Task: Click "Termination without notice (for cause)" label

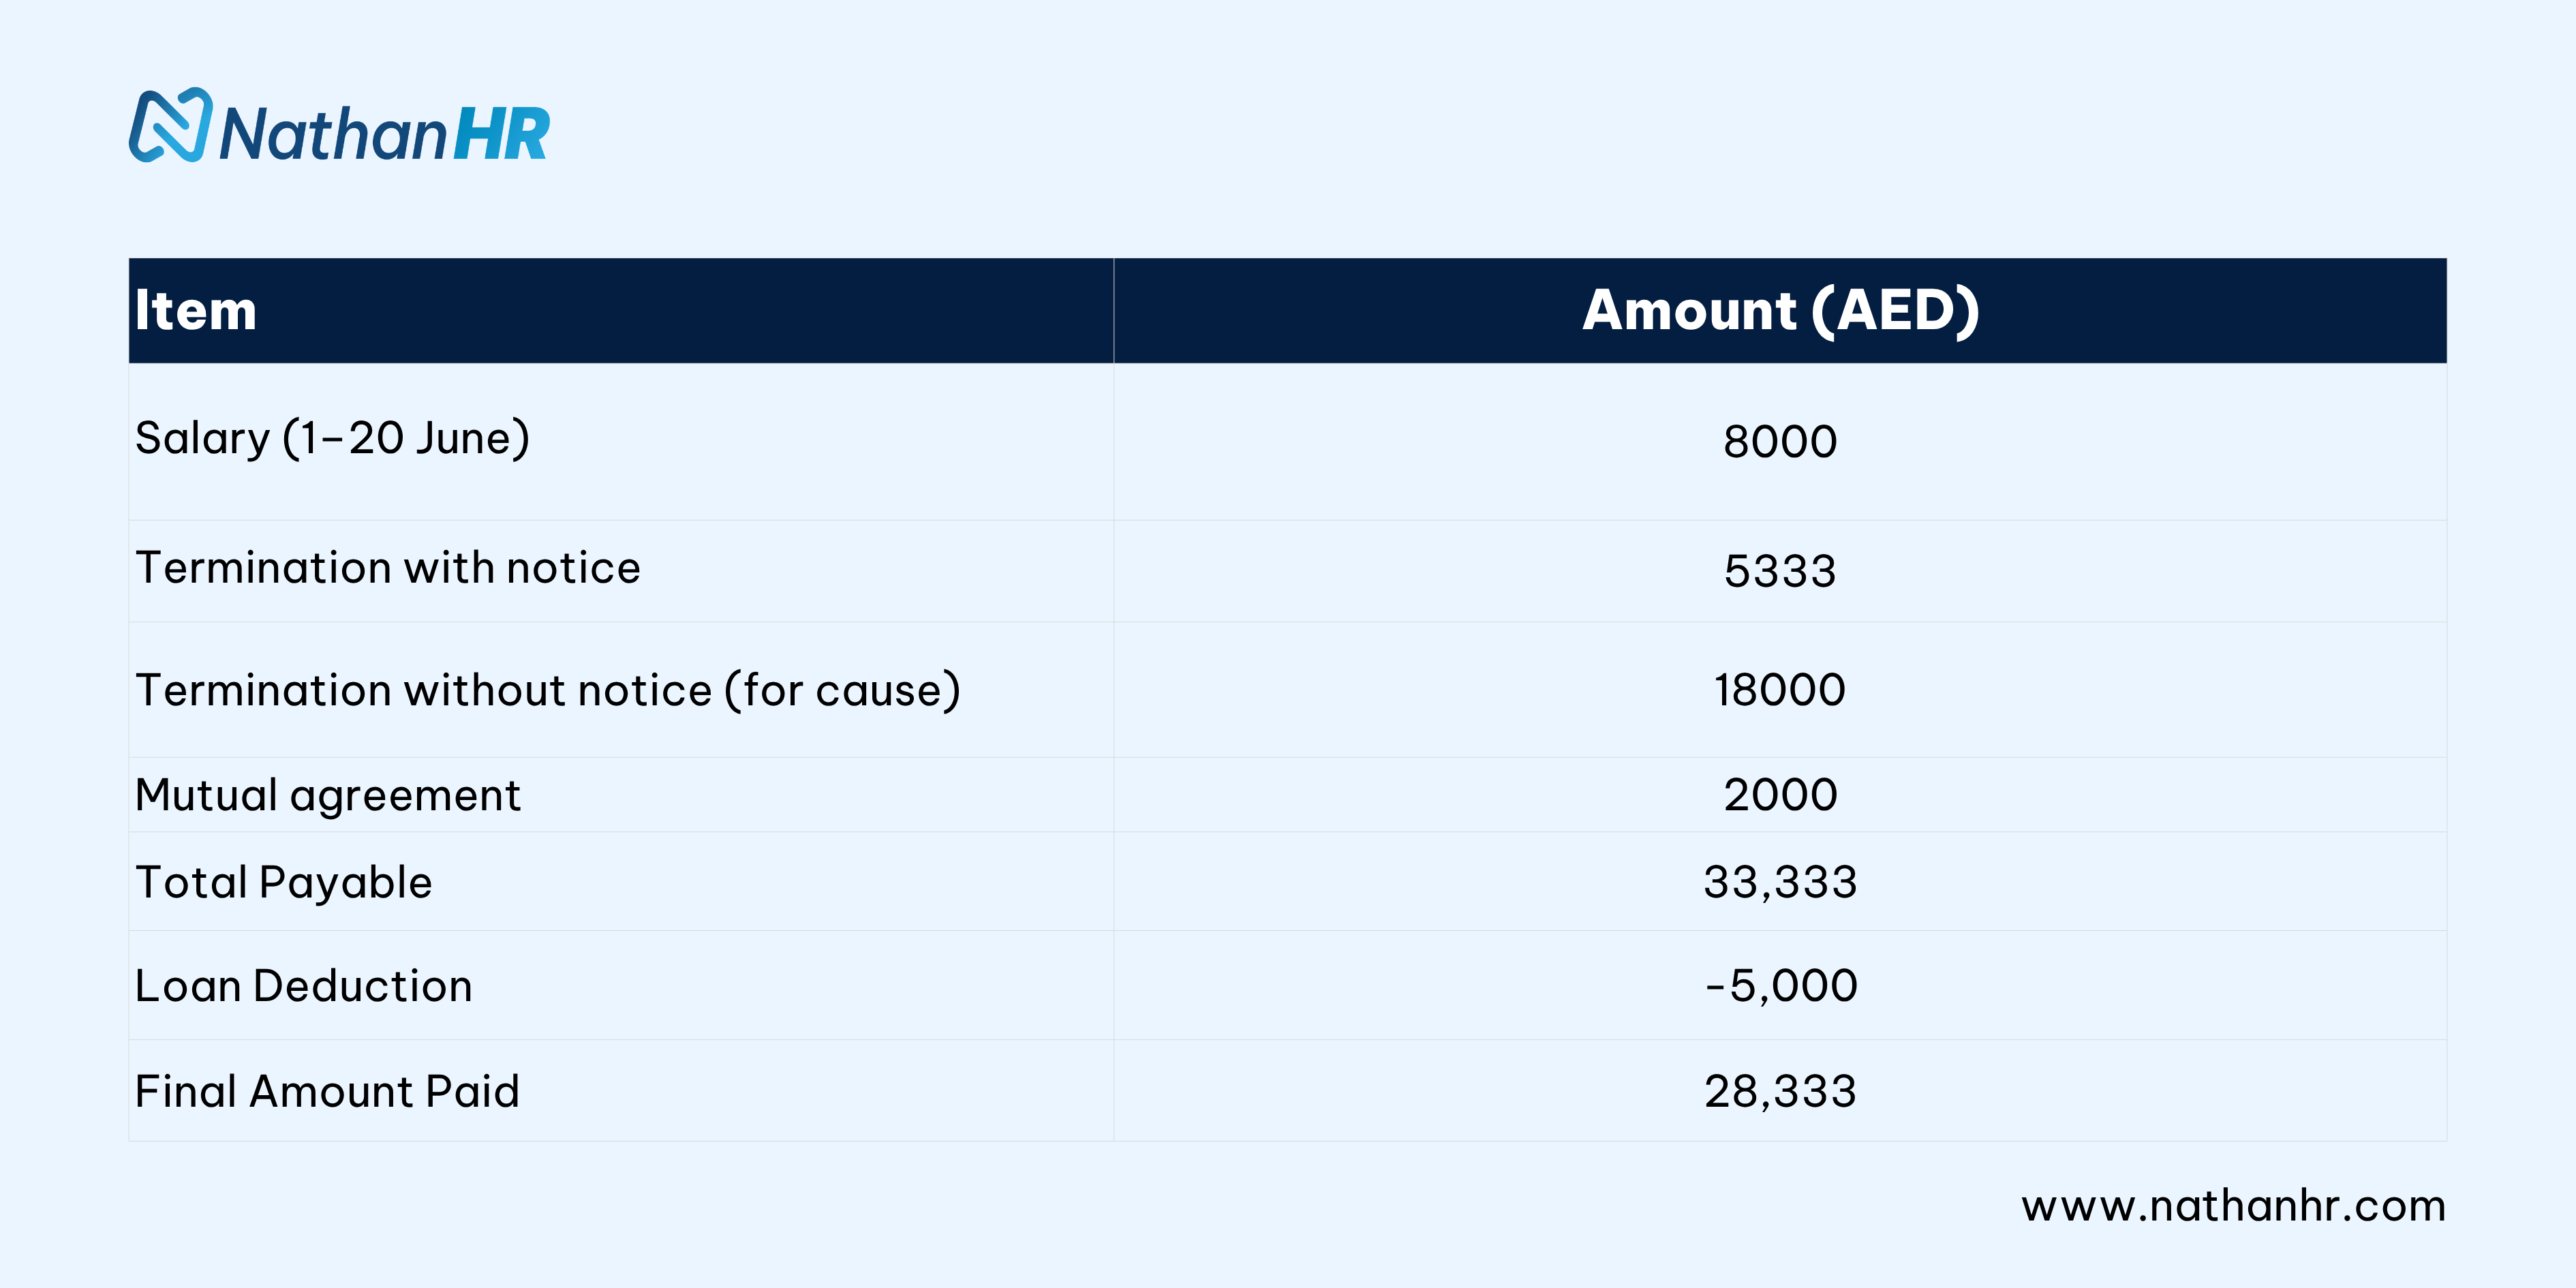Action: (548, 690)
